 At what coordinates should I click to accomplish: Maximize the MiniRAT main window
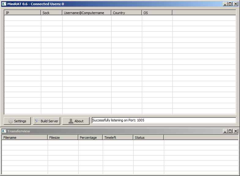click(x=230, y=4)
